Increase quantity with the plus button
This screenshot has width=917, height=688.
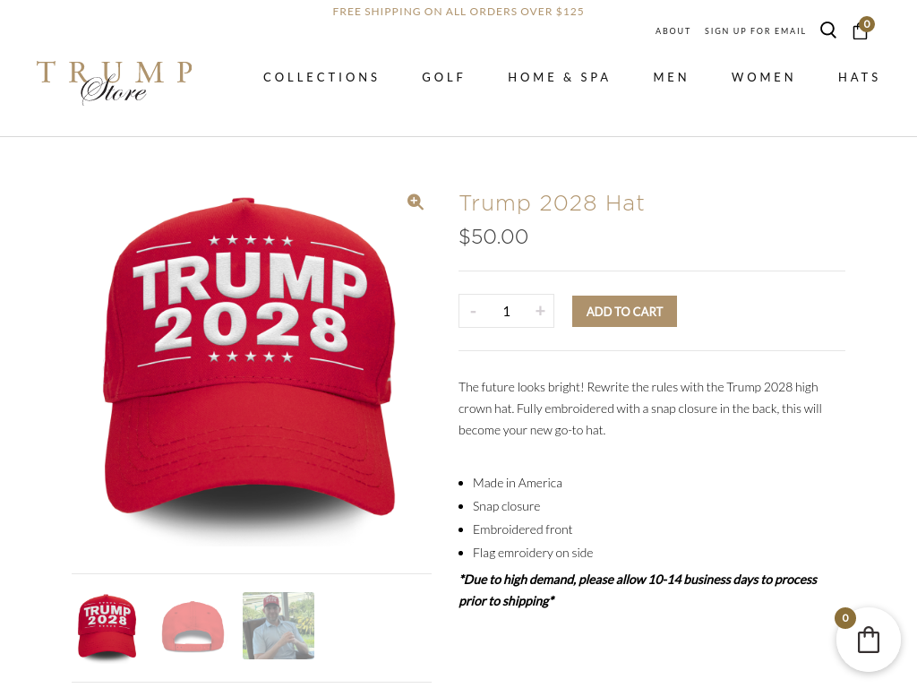point(540,311)
